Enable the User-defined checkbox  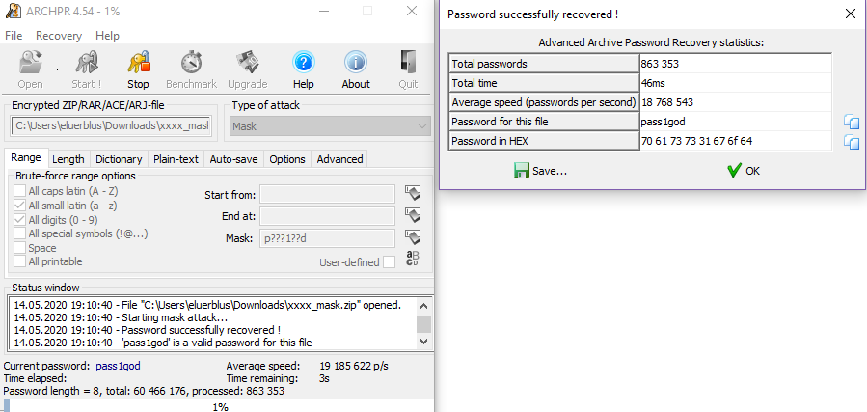(390, 262)
